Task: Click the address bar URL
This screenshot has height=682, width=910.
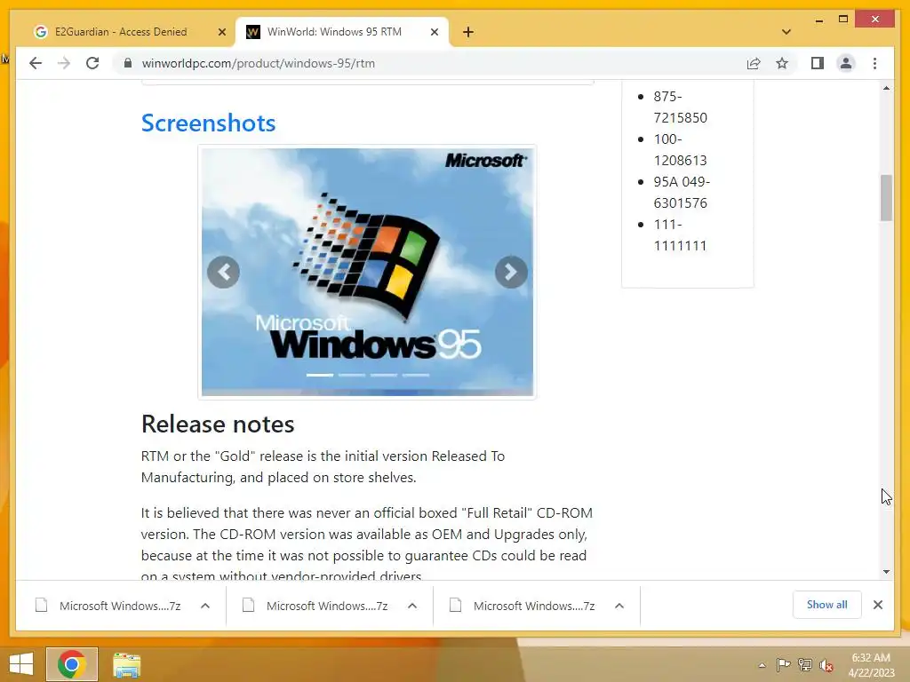Action: pyautogui.click(x=259, y=63)
